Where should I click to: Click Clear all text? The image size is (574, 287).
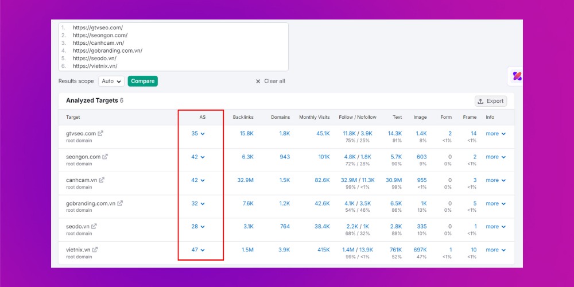(274, 82)
